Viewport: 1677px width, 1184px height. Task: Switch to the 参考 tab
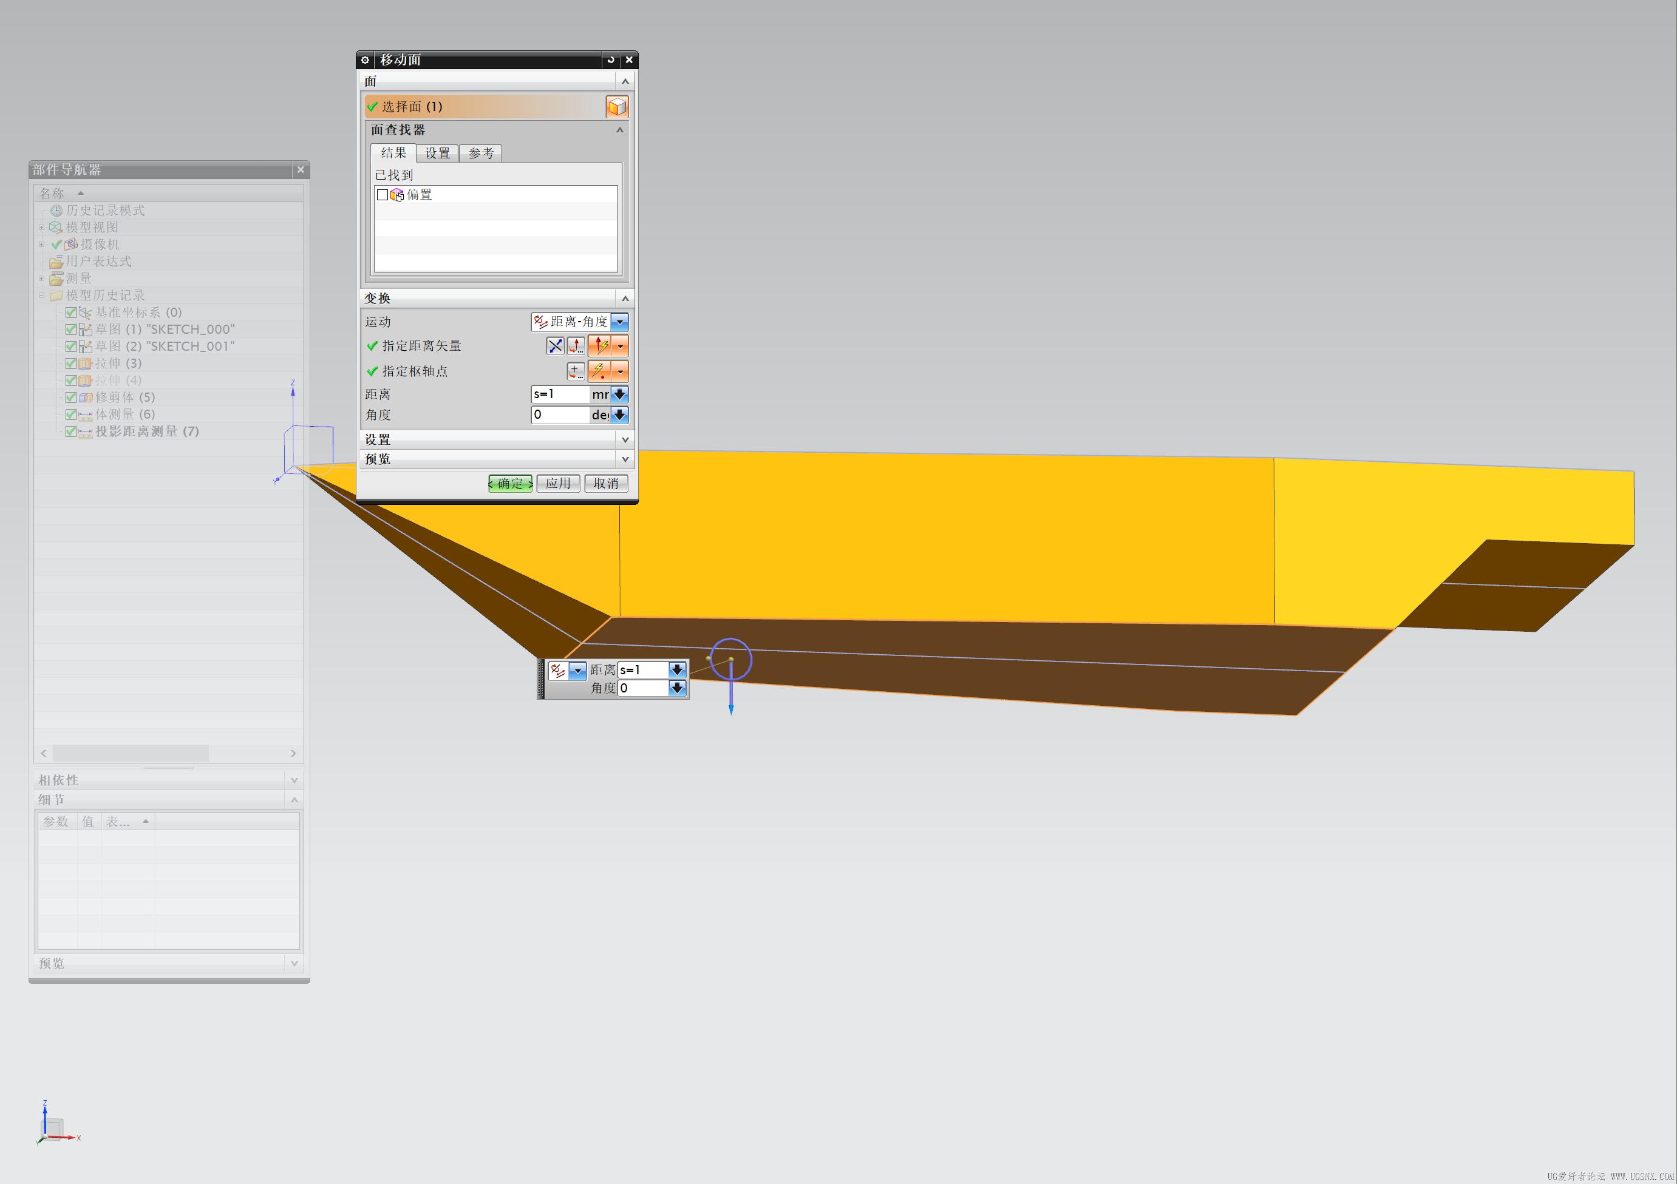(481, 154)
